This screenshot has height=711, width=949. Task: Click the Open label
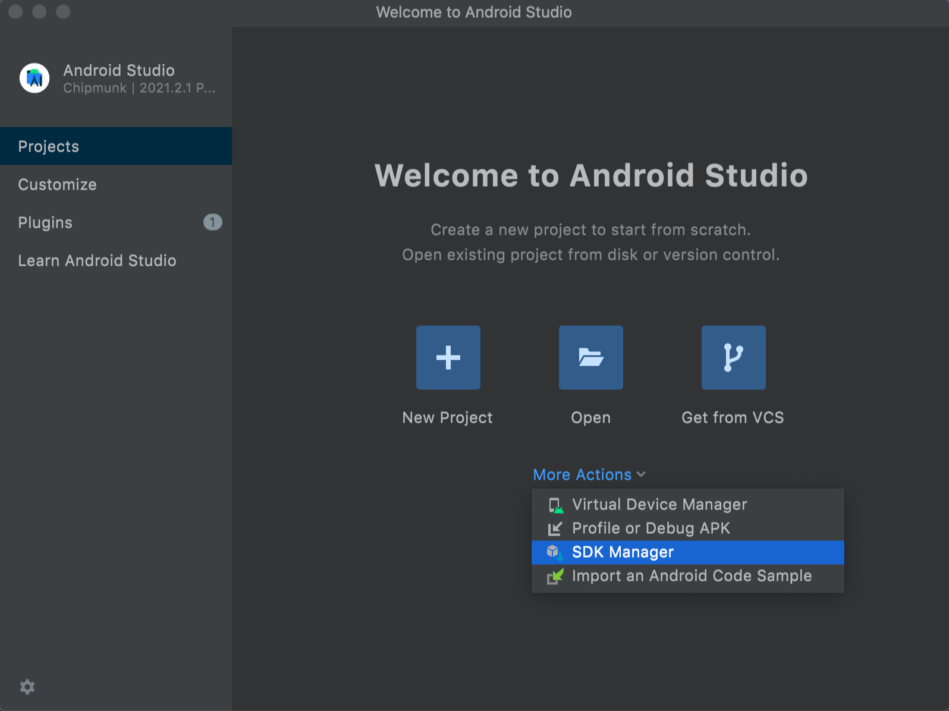[x=591, y=418]
